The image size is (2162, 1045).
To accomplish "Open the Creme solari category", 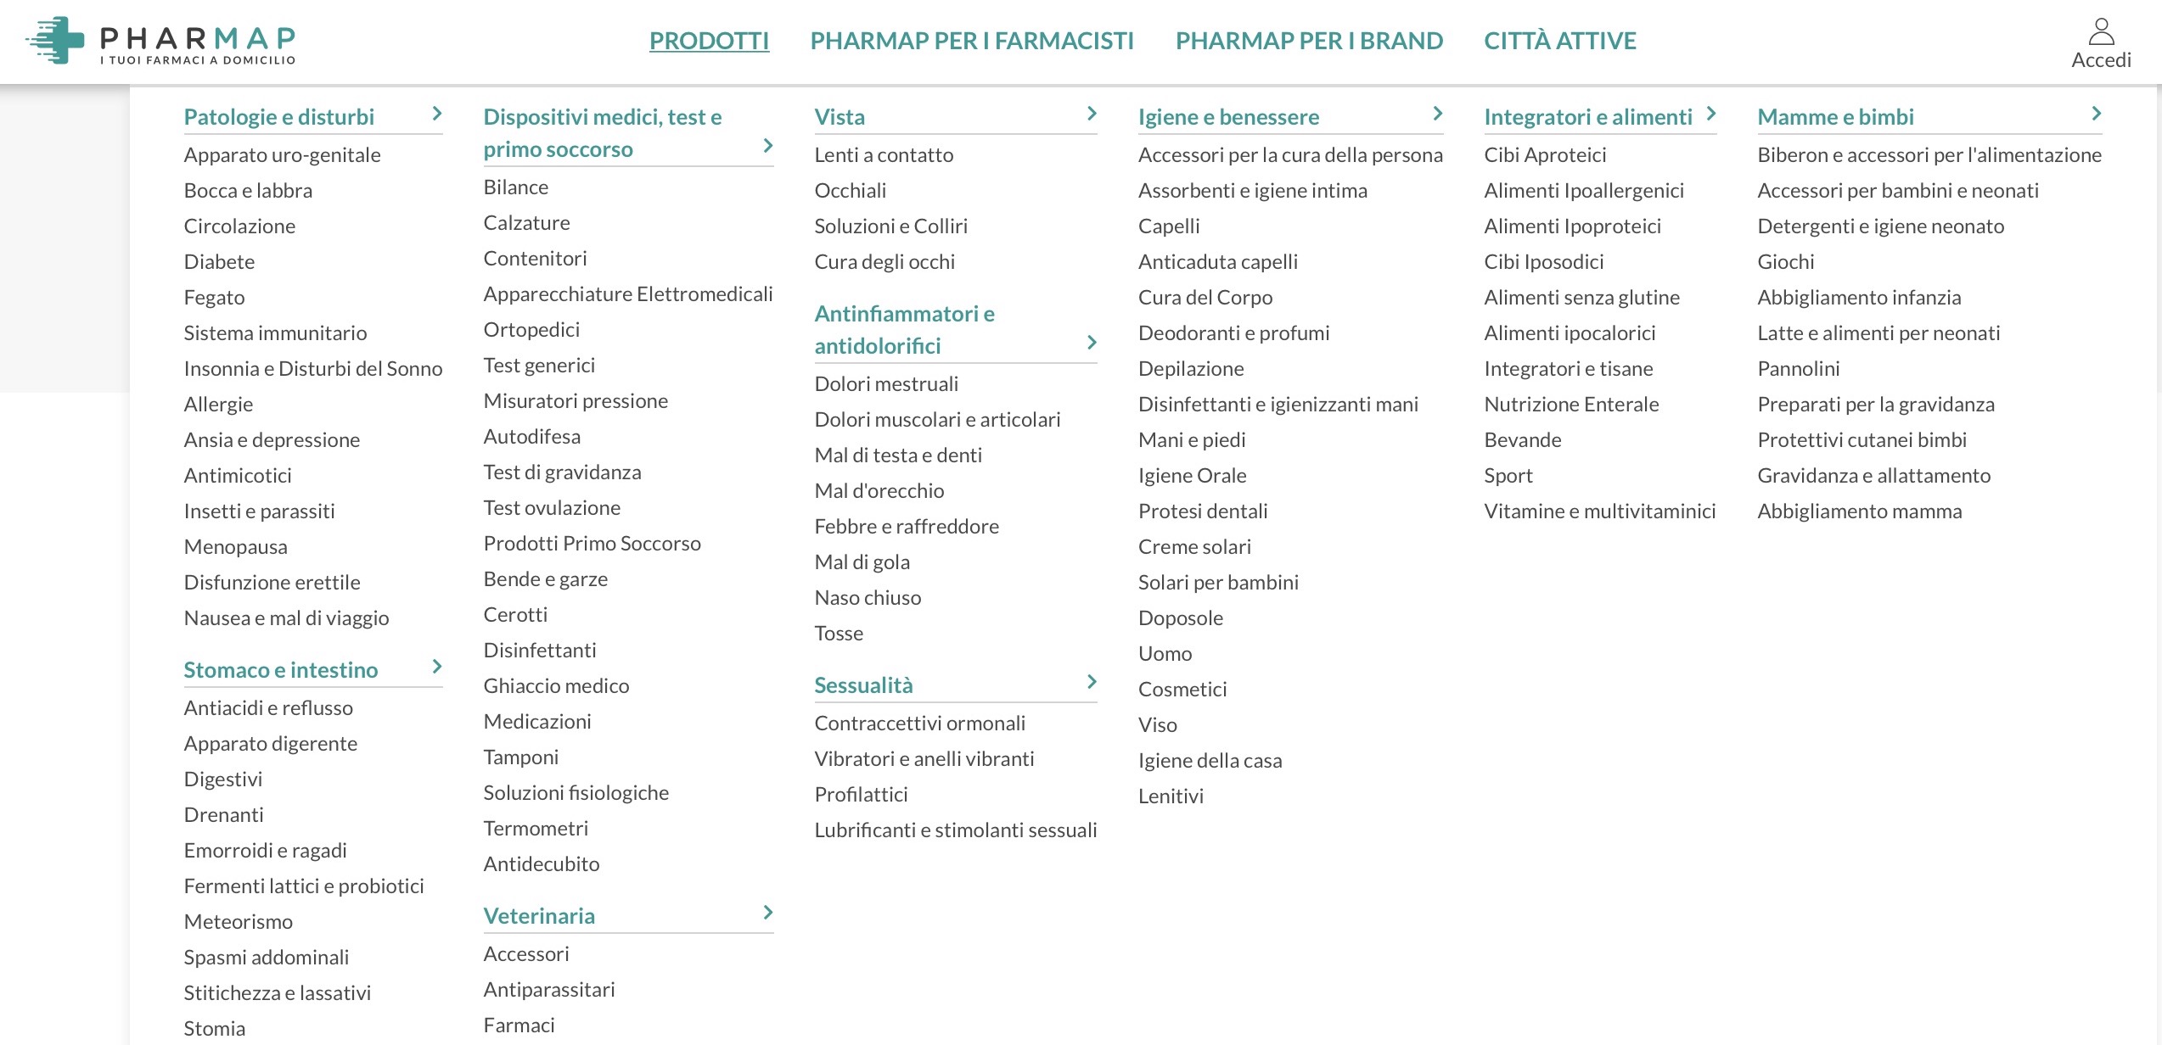I will (x=1193, y=546).
